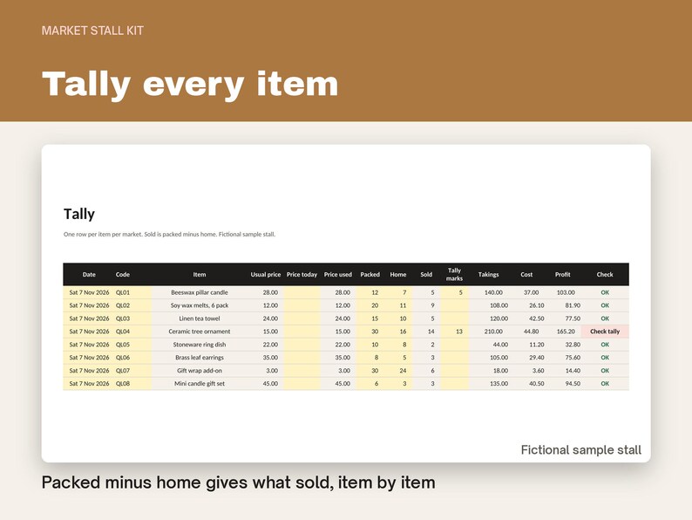Click the sold value '14' for QL04
The height and width of the screenshot is (520, 692).
[431, 332]
